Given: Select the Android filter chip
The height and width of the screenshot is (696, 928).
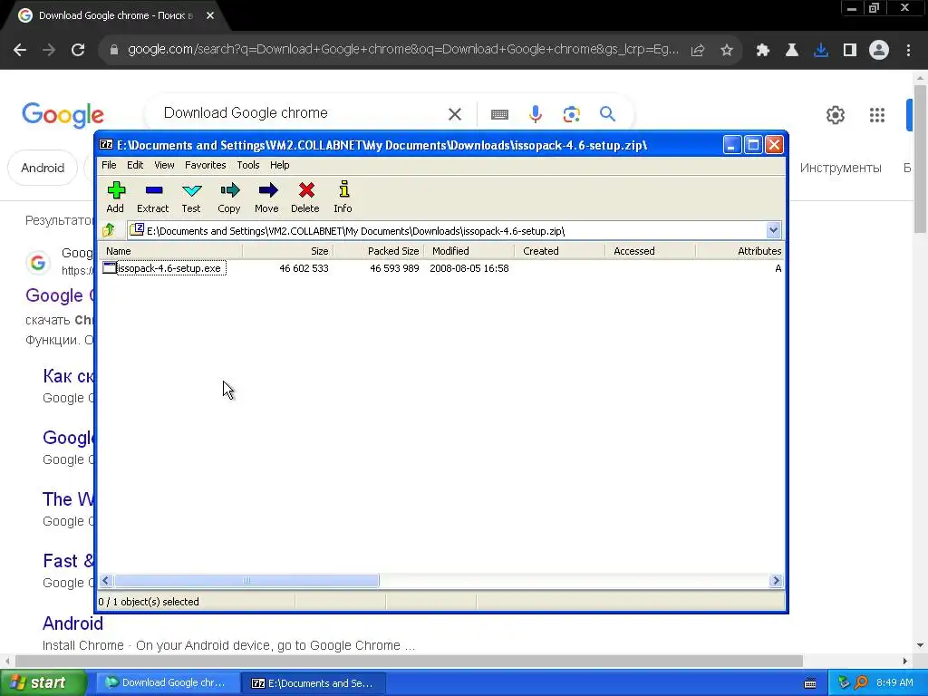Looking at the screenshot, I should click(x=43, y=168).
